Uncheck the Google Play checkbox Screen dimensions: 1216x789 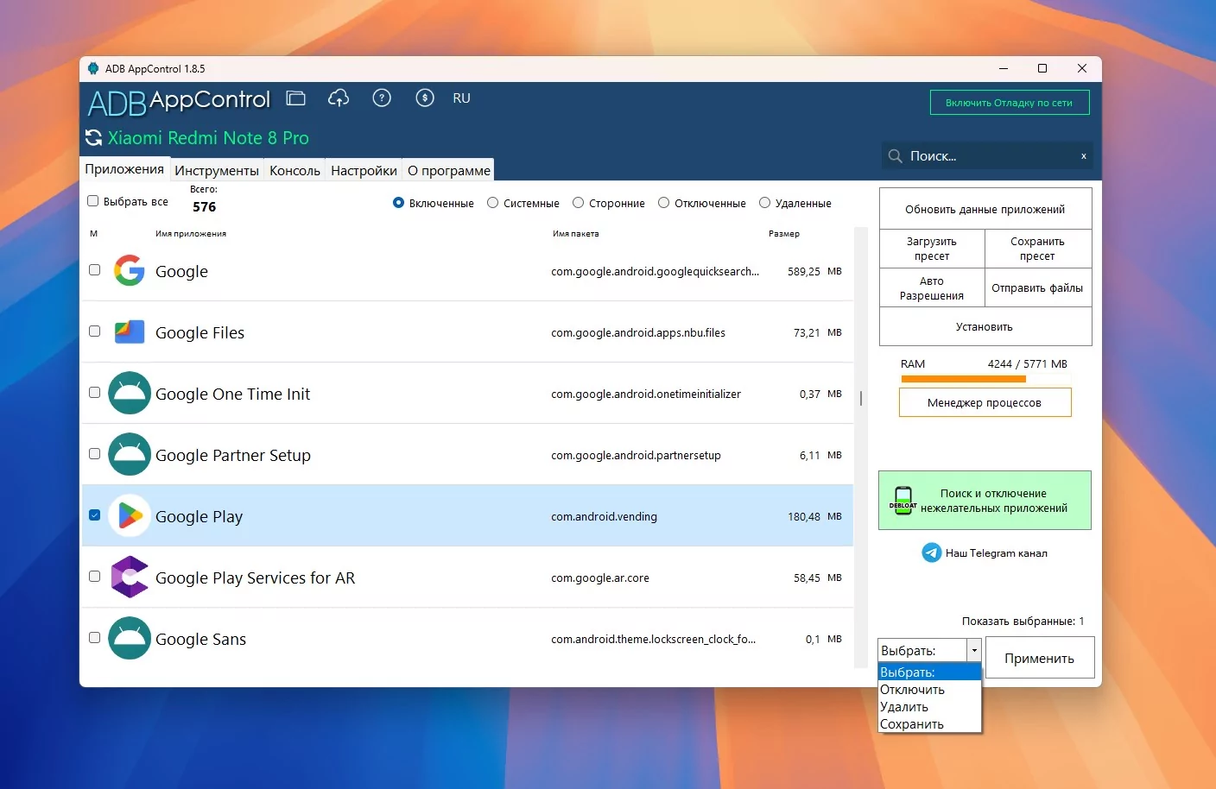point(95,515)
